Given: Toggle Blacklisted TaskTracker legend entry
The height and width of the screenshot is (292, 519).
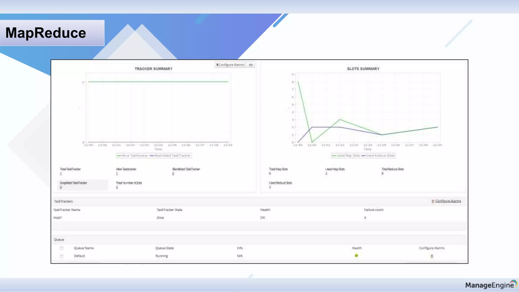Looking at the screenshot, I should coord(170,156).
